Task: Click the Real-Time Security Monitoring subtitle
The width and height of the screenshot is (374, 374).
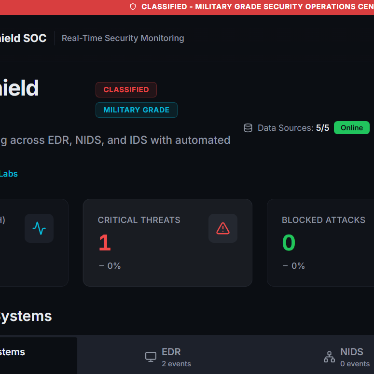Action: coord(123,38)
